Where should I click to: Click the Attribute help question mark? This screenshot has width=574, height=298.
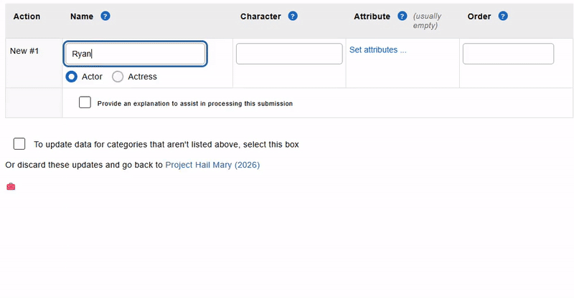tap(402, 16)
